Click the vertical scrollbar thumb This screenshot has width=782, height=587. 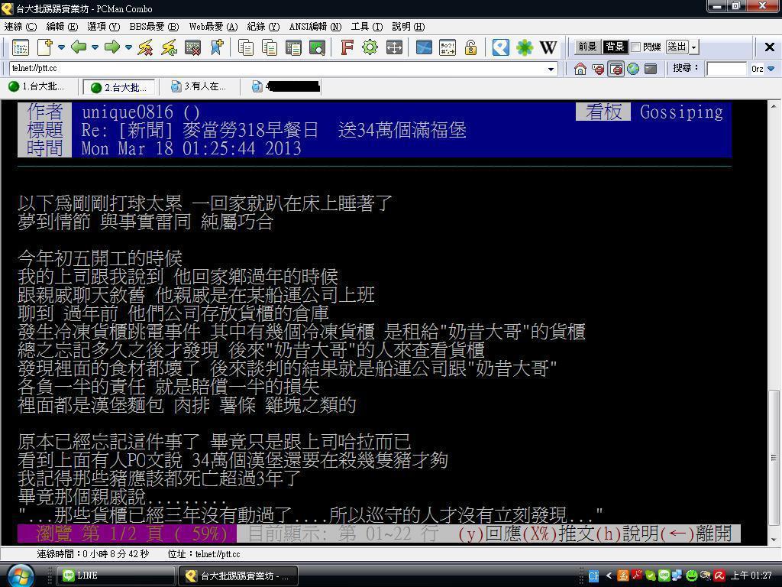click(774, 457)
